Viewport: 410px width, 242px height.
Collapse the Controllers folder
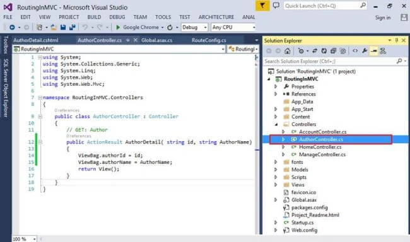pyautogui.click(x=276, y=124)
